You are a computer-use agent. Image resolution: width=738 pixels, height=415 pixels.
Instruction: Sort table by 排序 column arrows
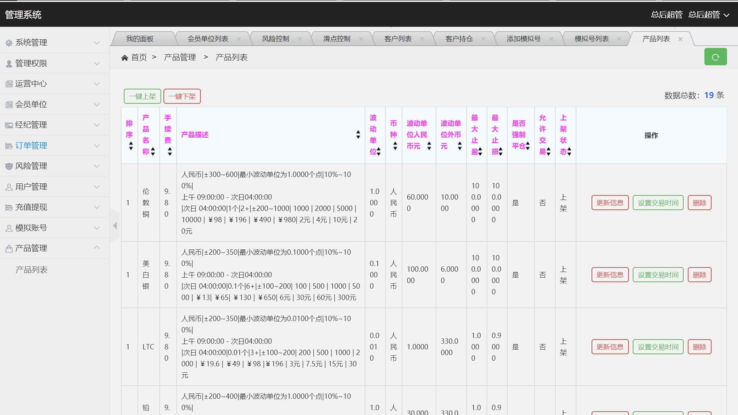[x=131, y=146]
